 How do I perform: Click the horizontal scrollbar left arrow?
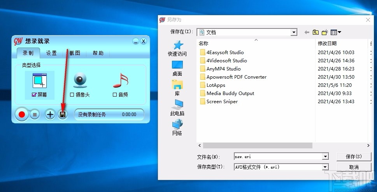pyautogui.click(x=200, y=146)
